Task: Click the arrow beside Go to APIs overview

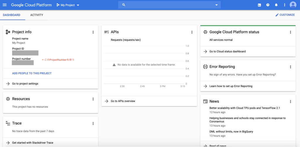Action: pyautogui.click(x=107, y=101)
